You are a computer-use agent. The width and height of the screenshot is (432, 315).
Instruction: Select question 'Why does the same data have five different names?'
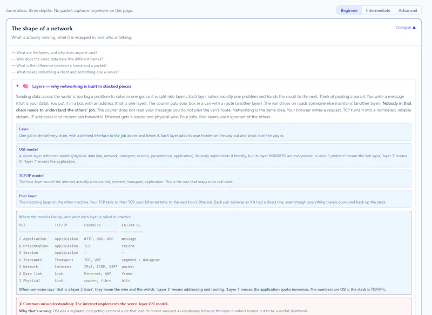click(x=57, y=59)
